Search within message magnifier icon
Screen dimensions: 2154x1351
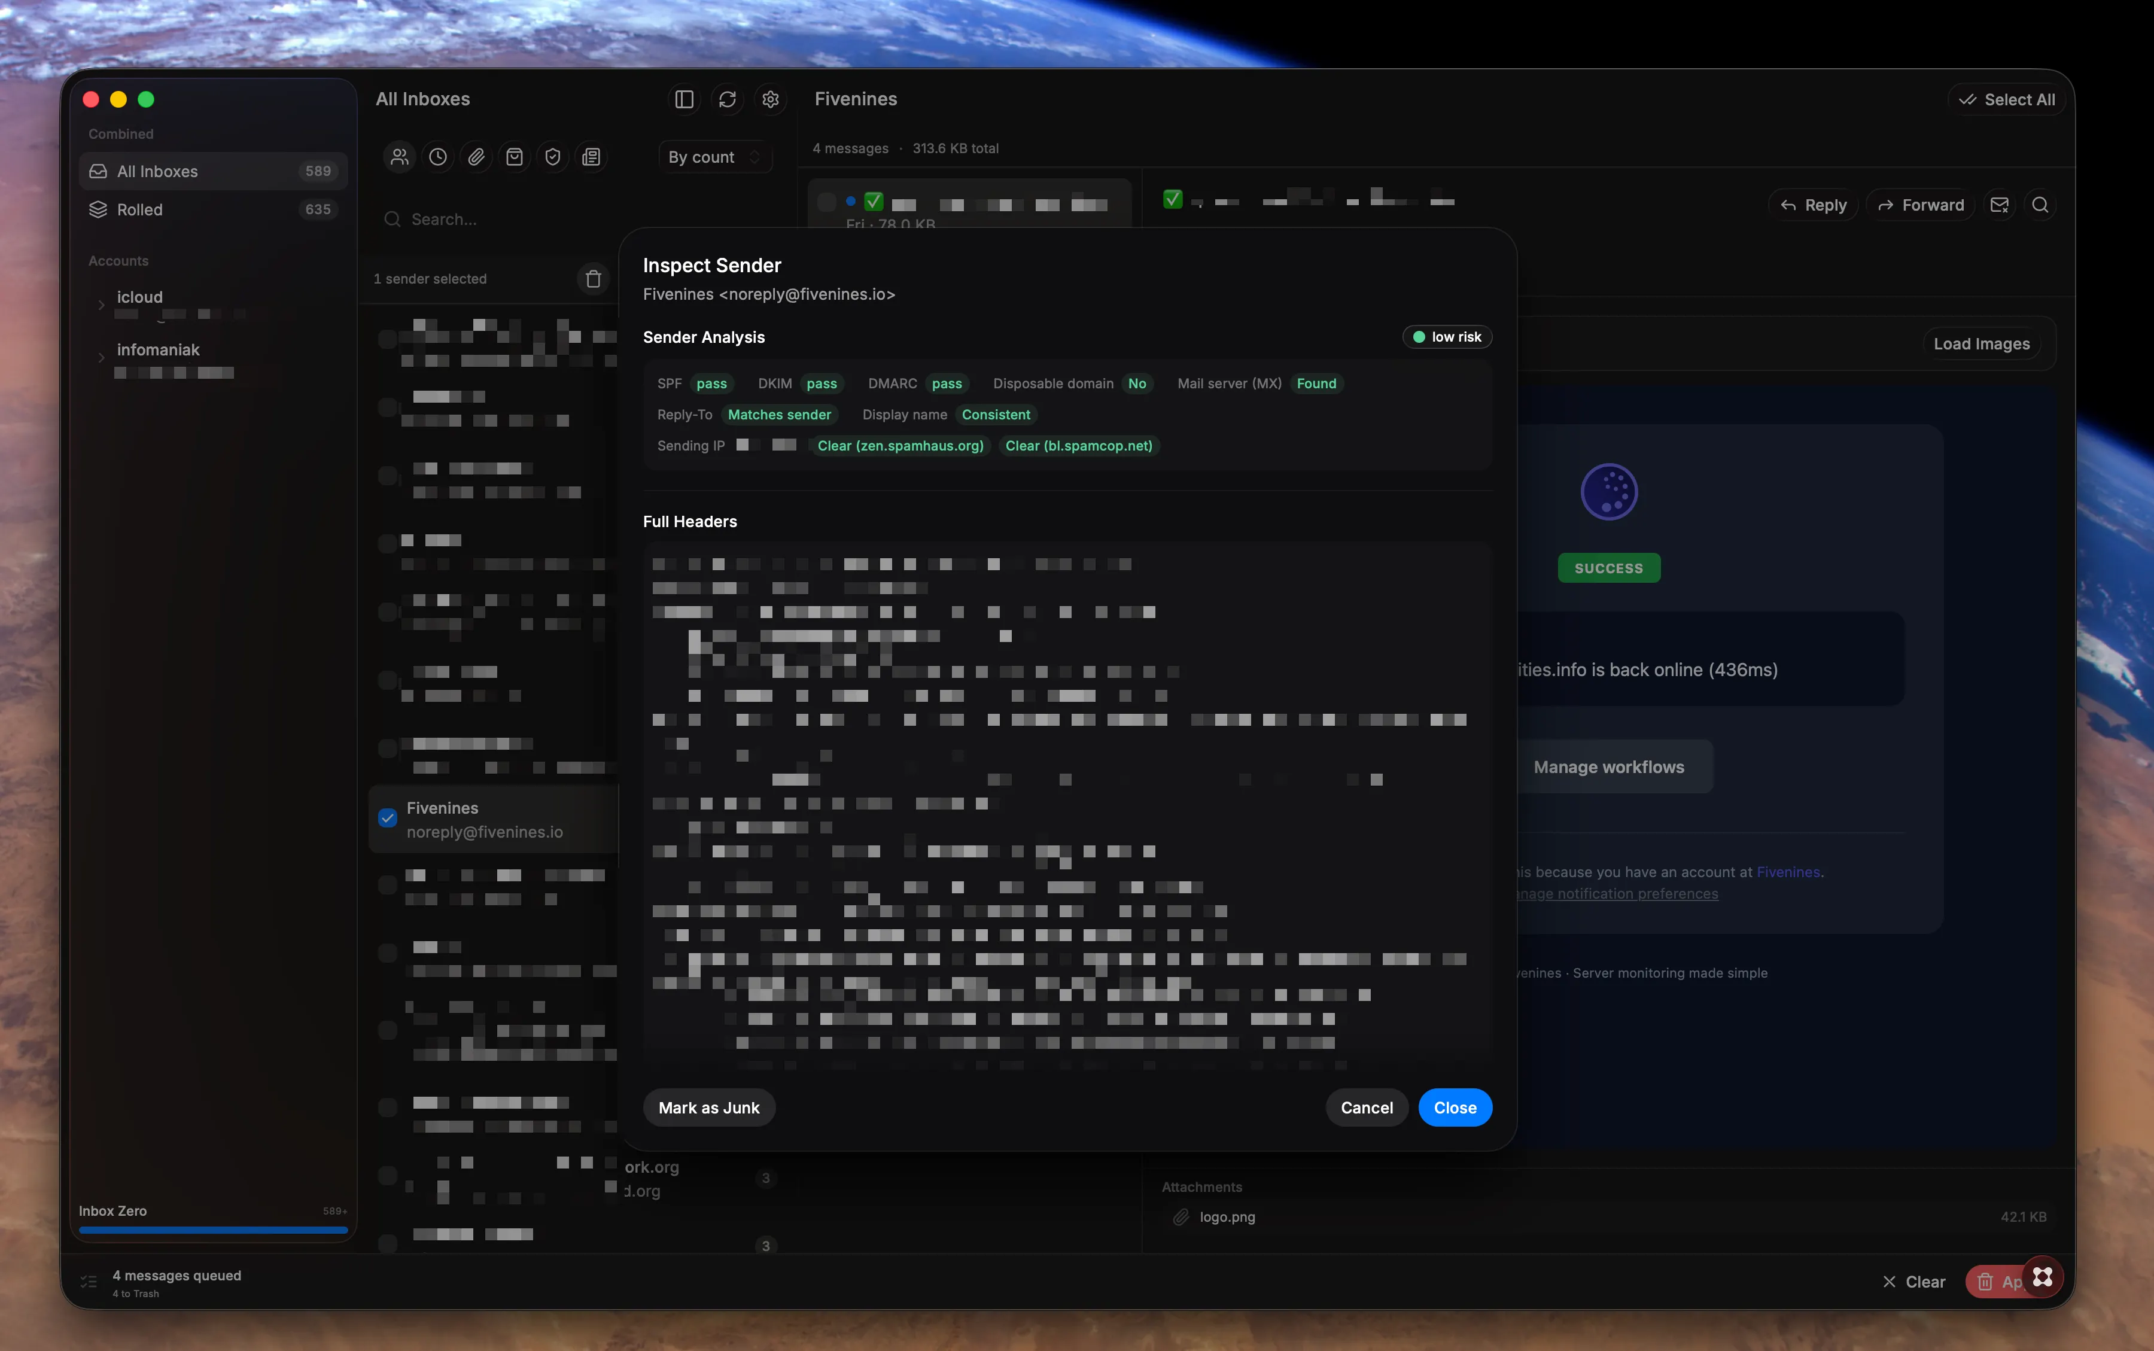(2040, 205)
